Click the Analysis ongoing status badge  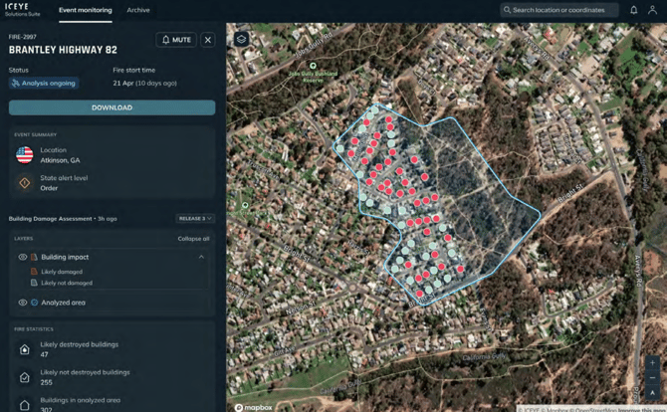44,83
